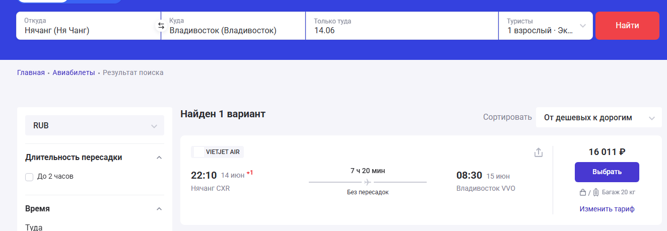Expand the Туристы passengers selector
Viewport: 667px width, 231px height.
coord(546,26)
